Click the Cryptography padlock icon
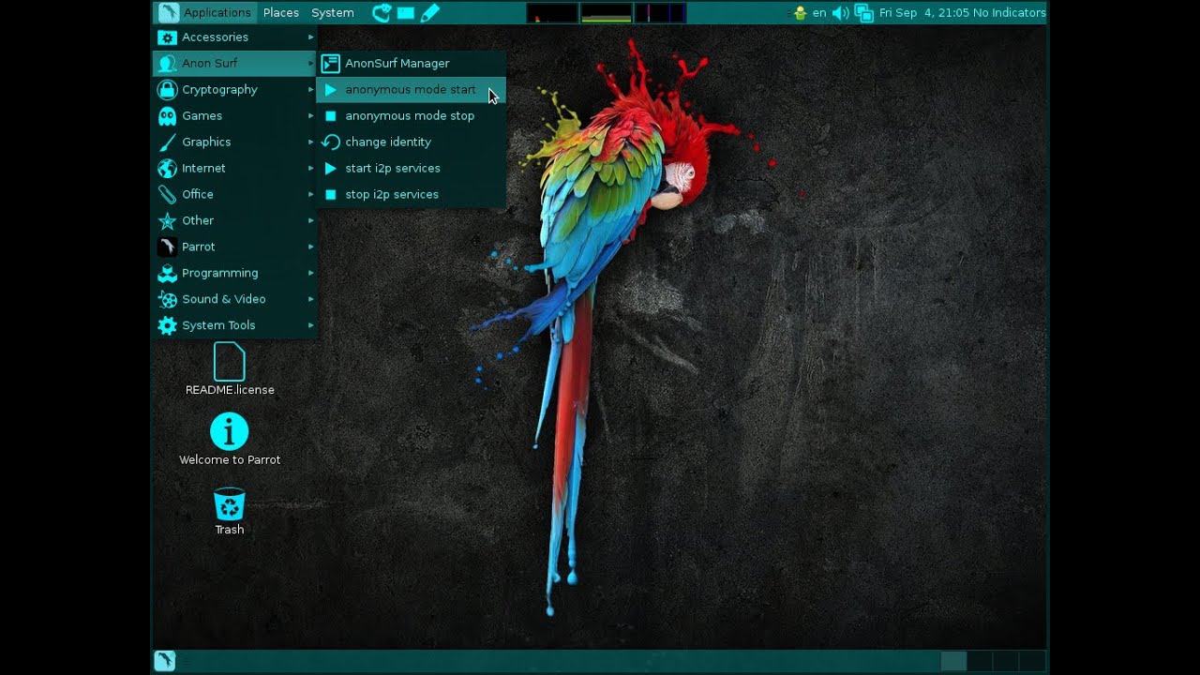This screenshot has height=675, width=1200. 167,90
